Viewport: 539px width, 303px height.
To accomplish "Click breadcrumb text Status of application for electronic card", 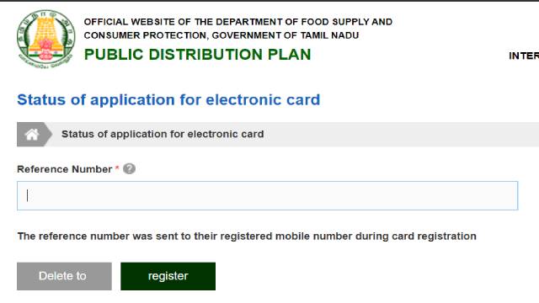I will point(163,134).
